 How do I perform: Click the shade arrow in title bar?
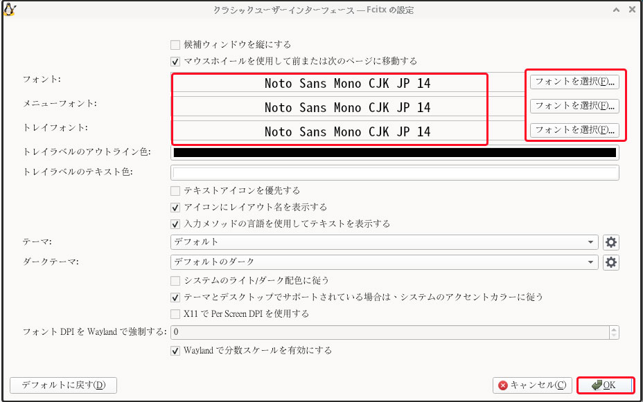click(x=616, y=10)
